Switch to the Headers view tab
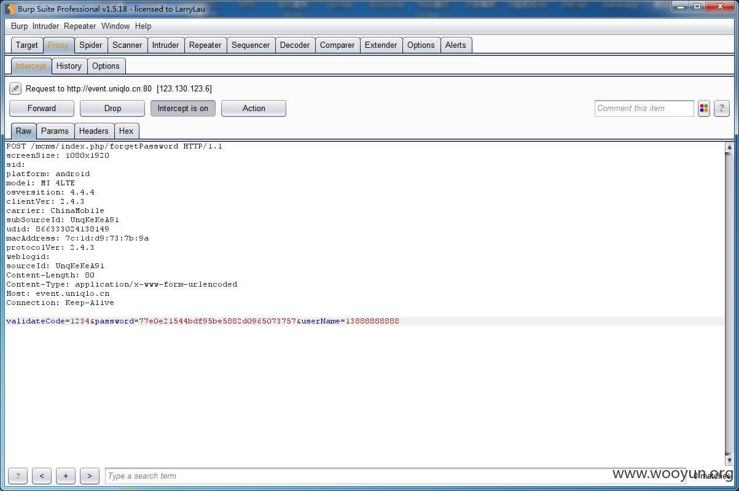The image size is (739, 491). point(93,131)
